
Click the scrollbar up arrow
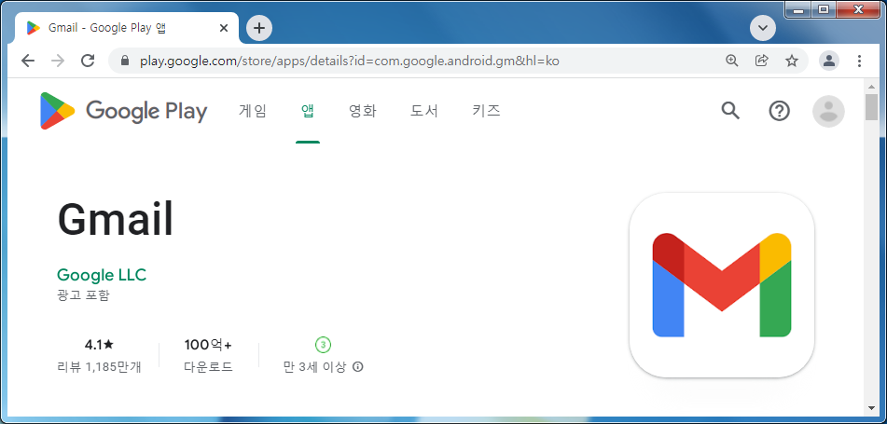(871, 86)
